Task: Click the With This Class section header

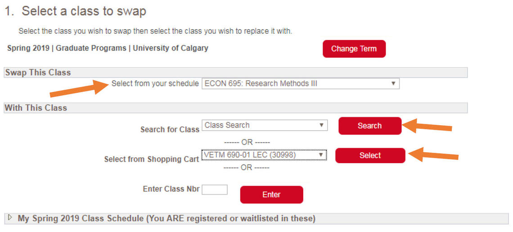Action: click(36, 108)
